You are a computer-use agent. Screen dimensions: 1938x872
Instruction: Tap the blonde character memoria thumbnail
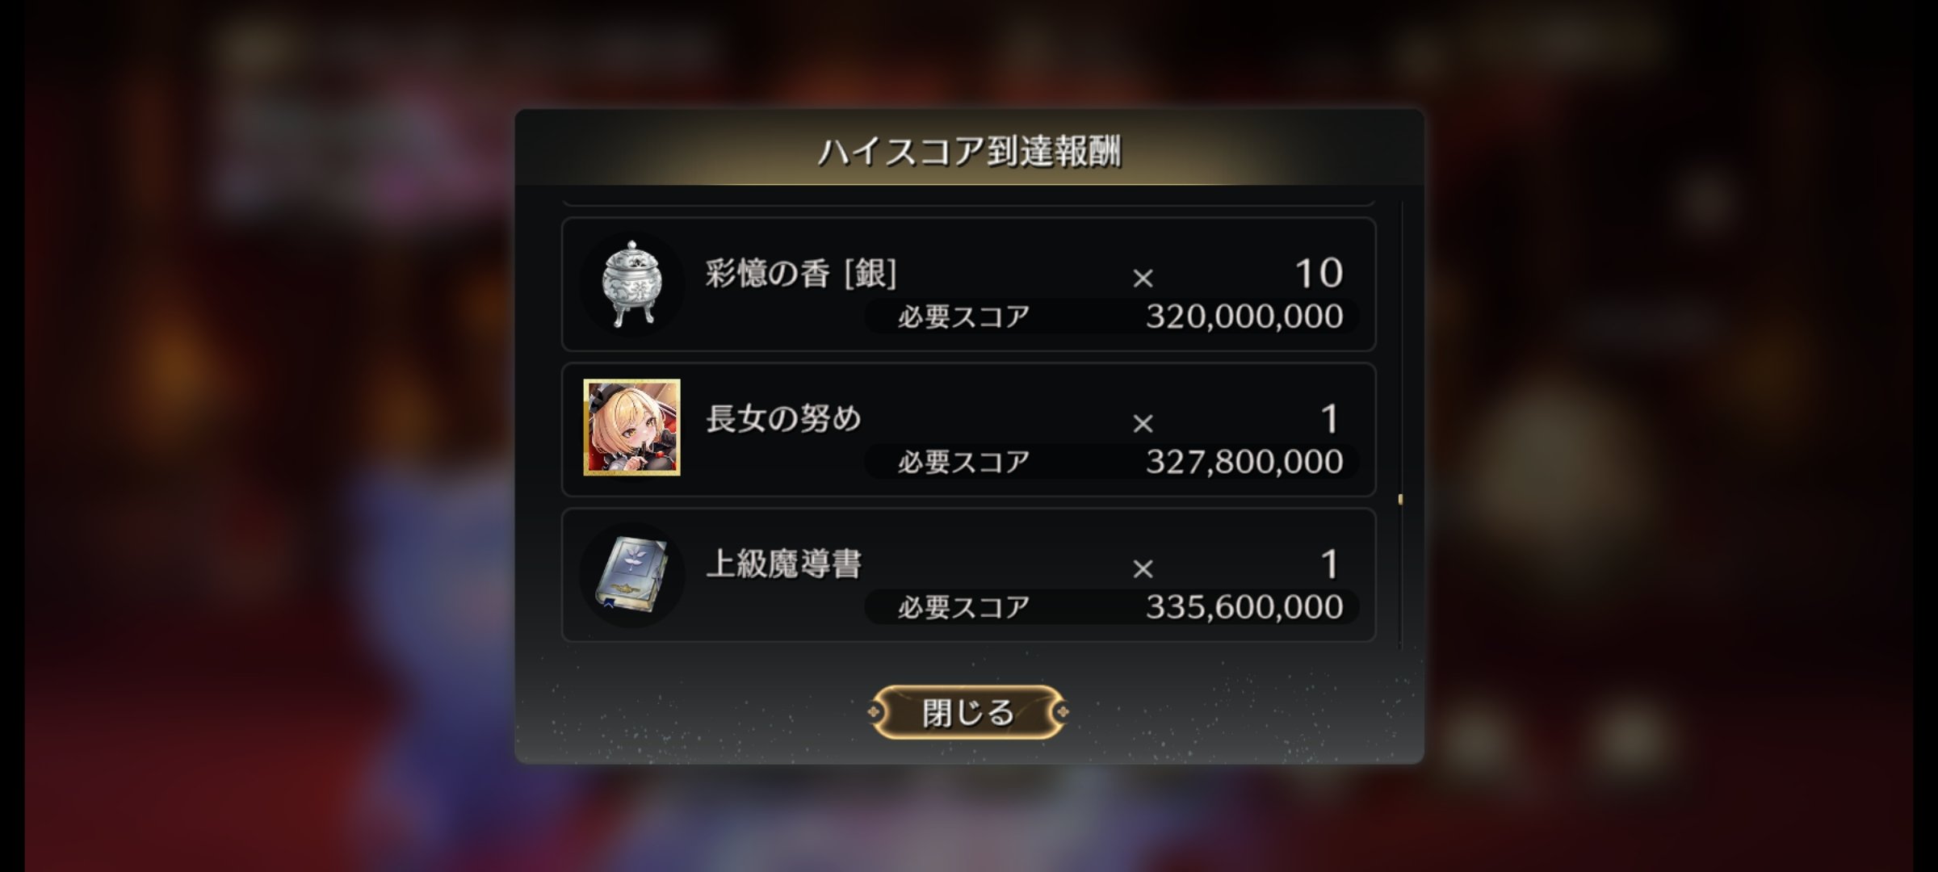(x=631, y=427)
